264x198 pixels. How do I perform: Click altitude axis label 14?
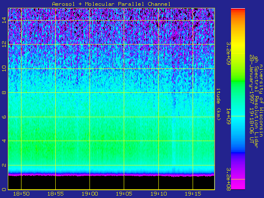(4, 20)
